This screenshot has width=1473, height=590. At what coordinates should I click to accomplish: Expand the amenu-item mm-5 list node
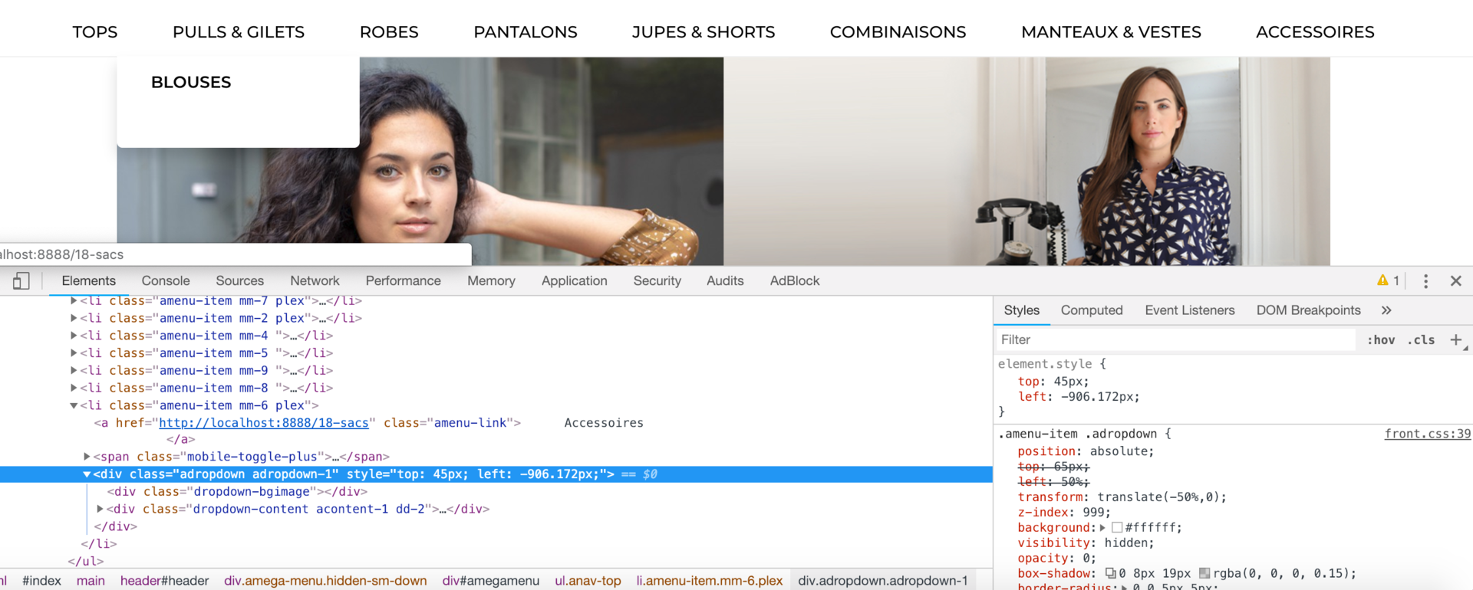pos(74,353)
